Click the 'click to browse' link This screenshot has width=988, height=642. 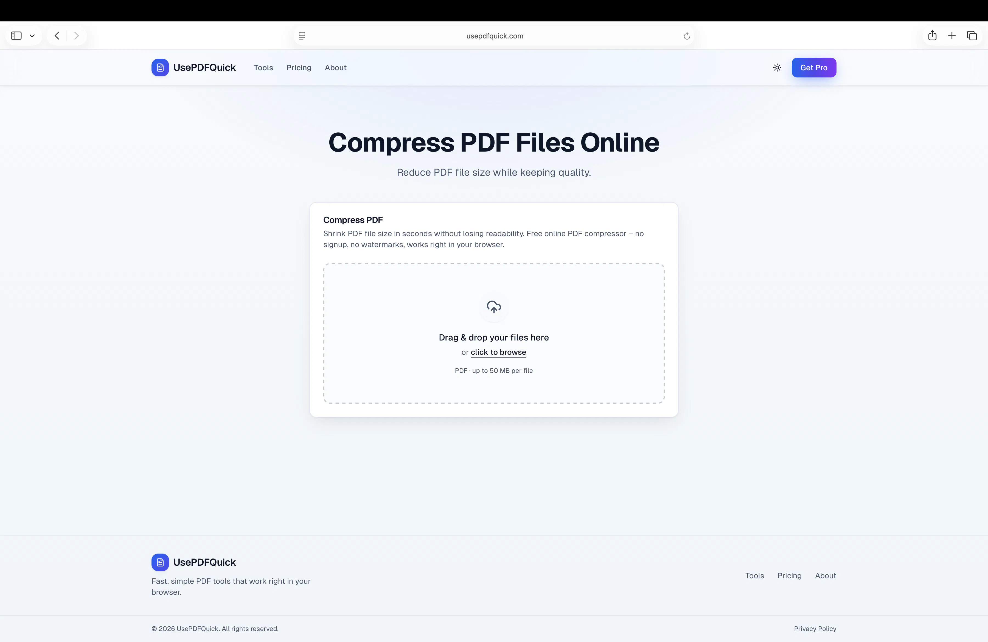coord(498,352)
